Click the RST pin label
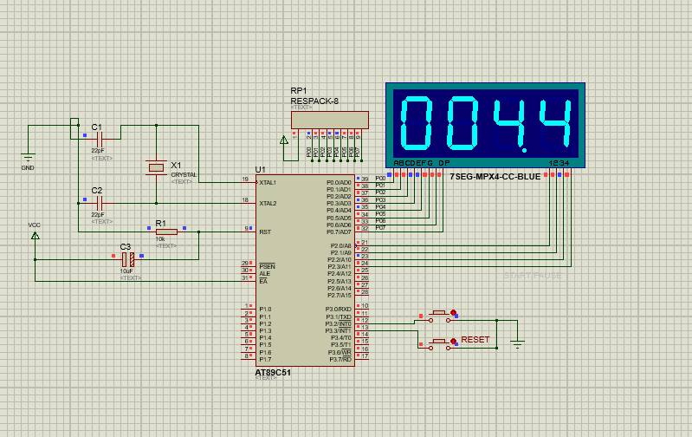The width and height of the screenshot is (692, 437). pos(265,232)
